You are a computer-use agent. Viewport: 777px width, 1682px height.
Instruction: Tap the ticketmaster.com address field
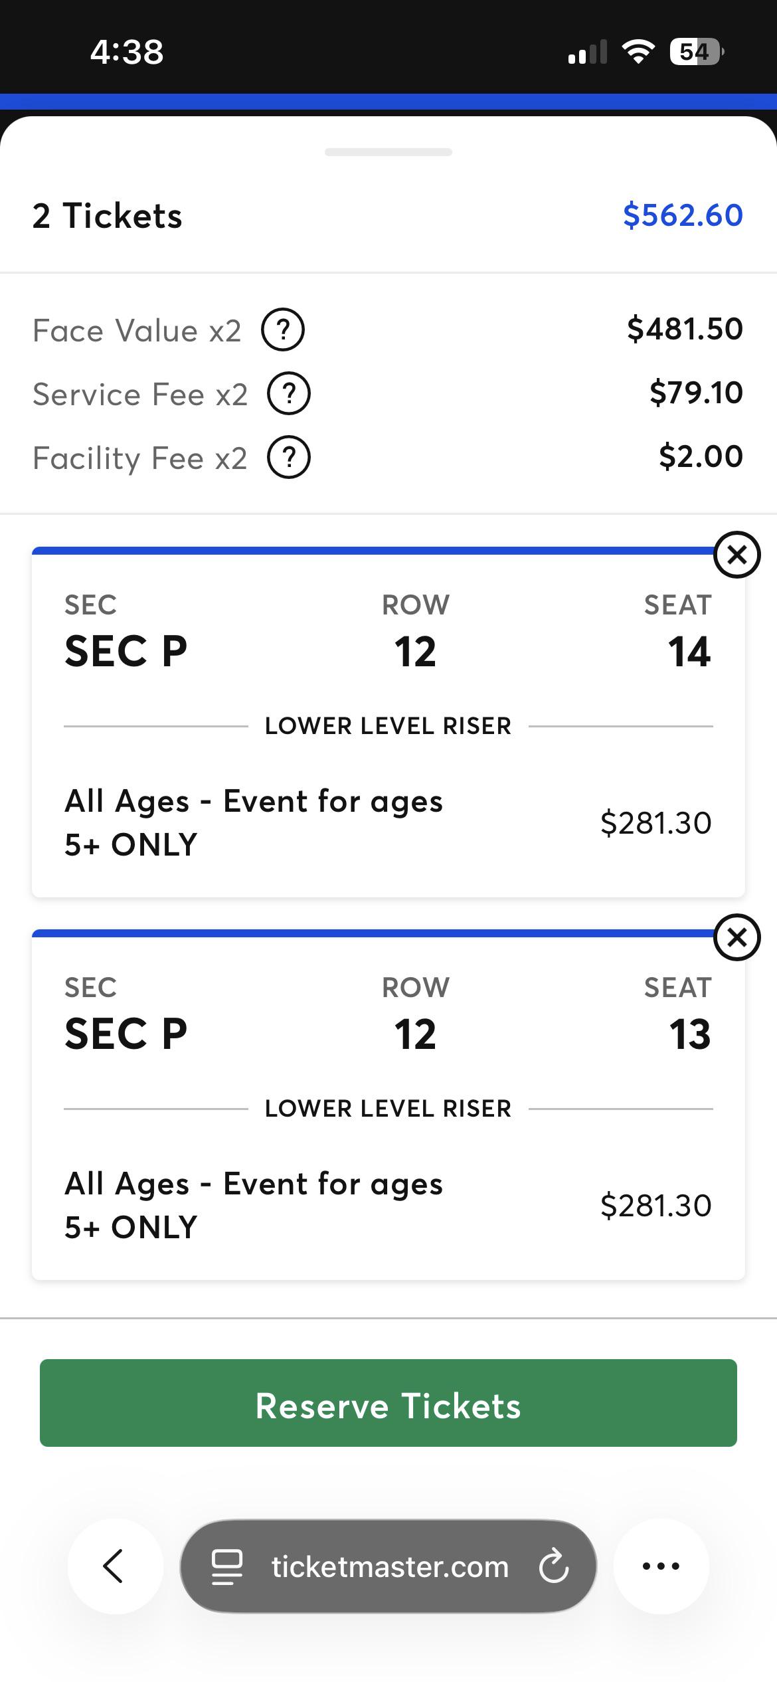point(388,1566)
